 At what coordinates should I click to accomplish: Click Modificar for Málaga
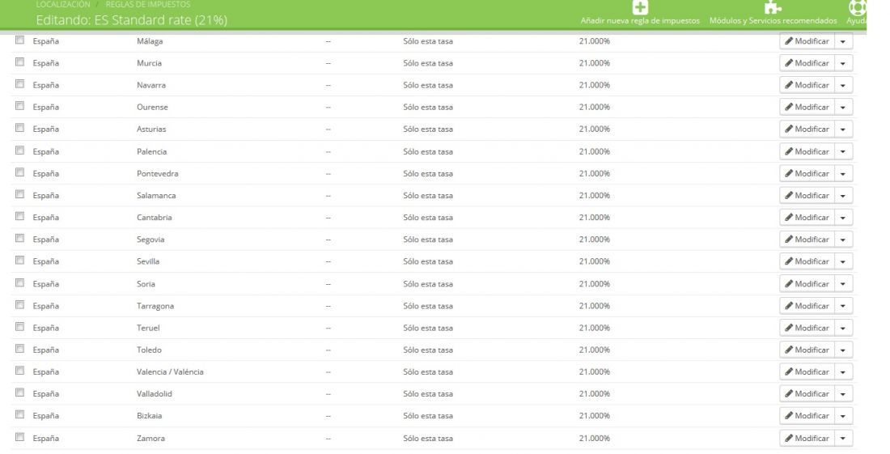(x=807, y=41)
